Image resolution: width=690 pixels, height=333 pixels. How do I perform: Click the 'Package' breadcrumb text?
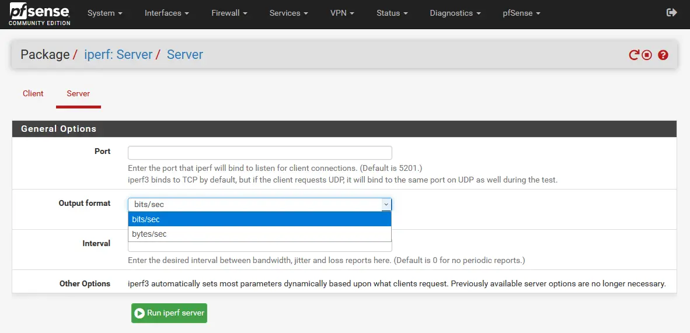tap(45, 55)
